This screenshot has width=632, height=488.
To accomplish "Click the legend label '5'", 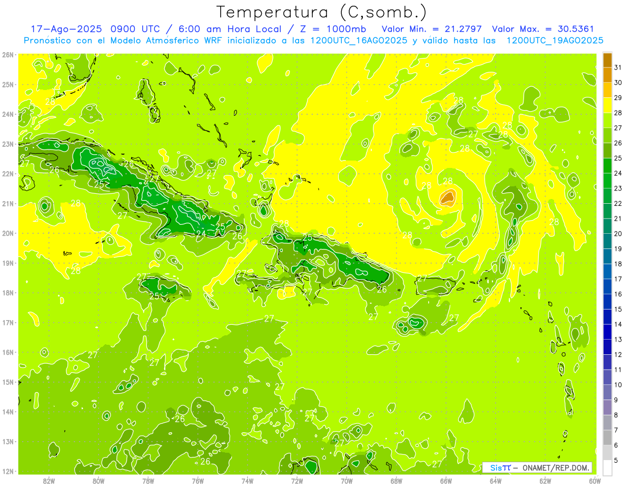I will tap(616, 461).
